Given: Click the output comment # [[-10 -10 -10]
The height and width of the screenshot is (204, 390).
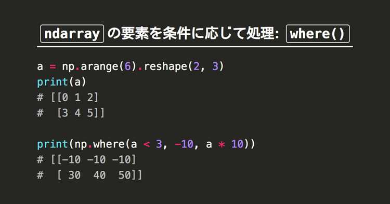Looking at the screenshot, I should point(86,159).
